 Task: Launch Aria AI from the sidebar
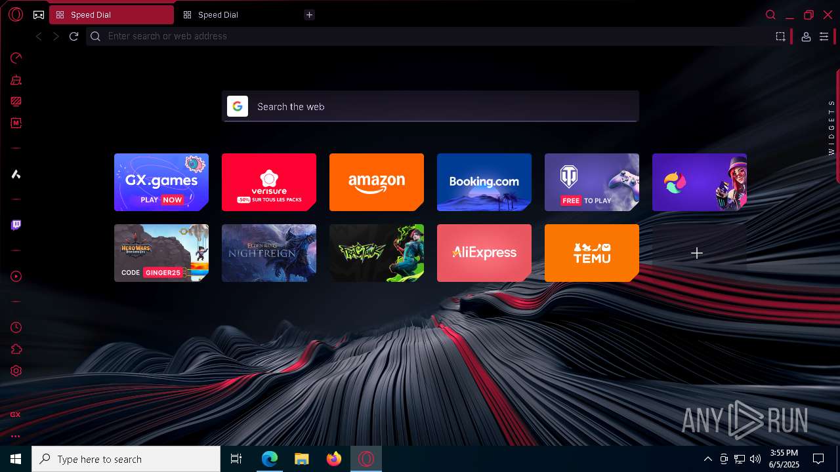pos(16,174)
